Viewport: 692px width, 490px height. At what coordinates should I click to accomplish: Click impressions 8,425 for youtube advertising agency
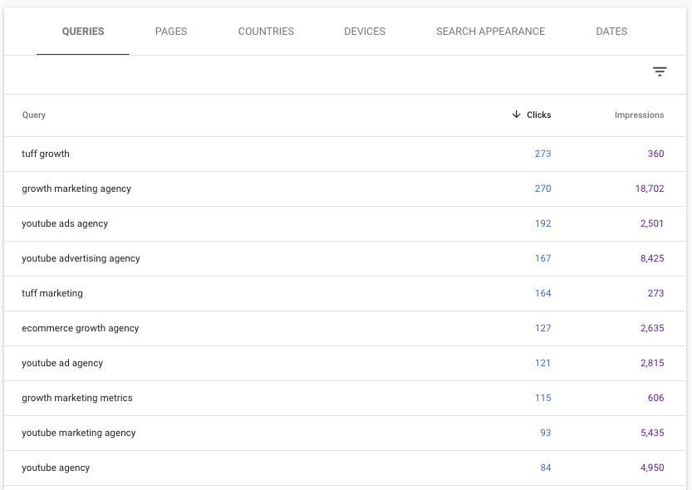pyautogui.click(x=652, y=258)
